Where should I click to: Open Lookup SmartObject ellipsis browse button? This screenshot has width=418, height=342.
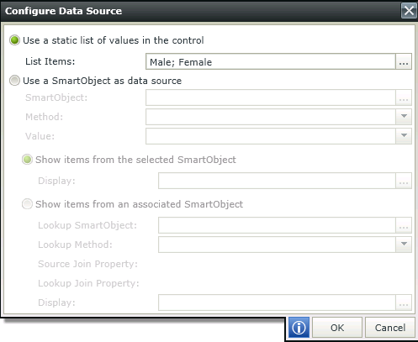tap(404, 225)
